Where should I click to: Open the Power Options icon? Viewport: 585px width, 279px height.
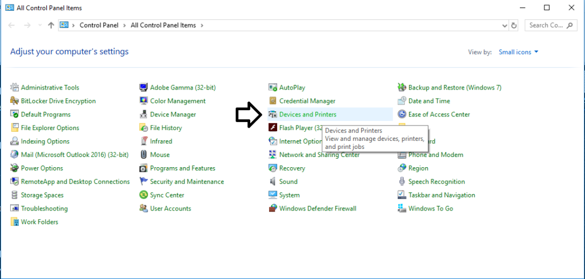(x=14, y=168)
